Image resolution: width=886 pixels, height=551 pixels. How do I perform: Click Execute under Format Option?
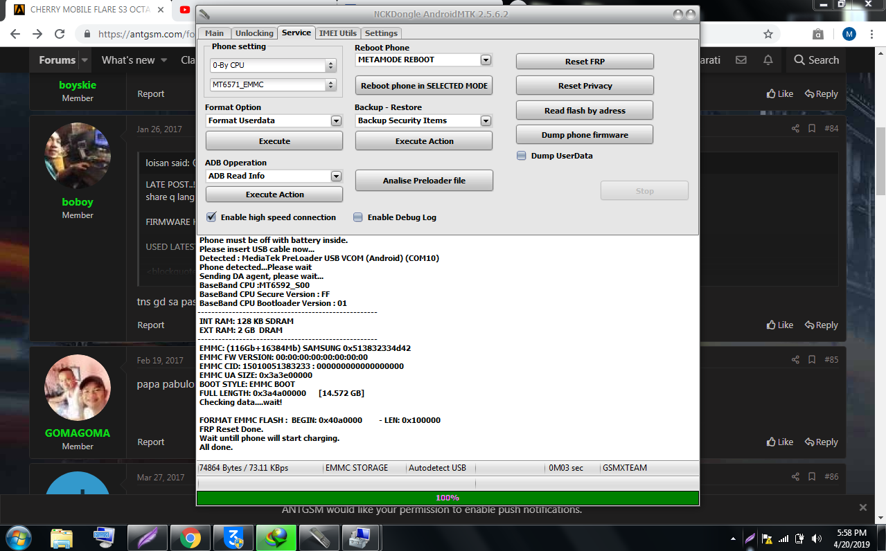click(x=274, y=141)
